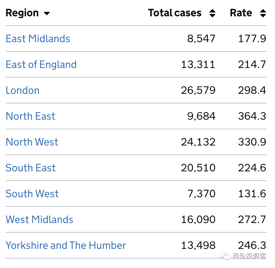The width and height of the screenshot is (275, 268).
Task: Open the South East region link
Action: [31, 168]
